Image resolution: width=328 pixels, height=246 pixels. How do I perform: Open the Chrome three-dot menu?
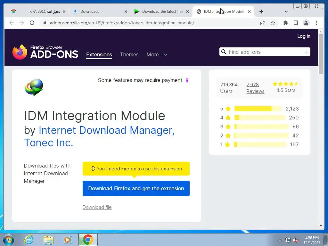(x=316, y=23)
